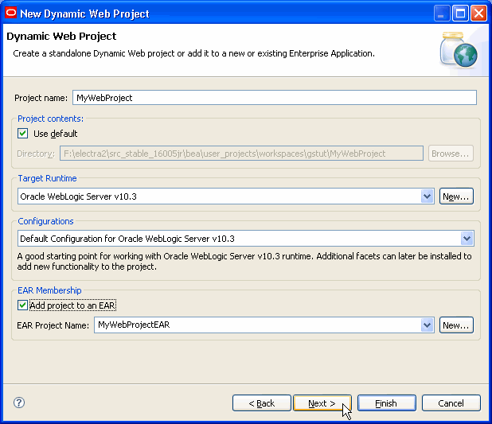Click New button beside EAR Project Name
The image size is (492, 424).
(456, 325)
